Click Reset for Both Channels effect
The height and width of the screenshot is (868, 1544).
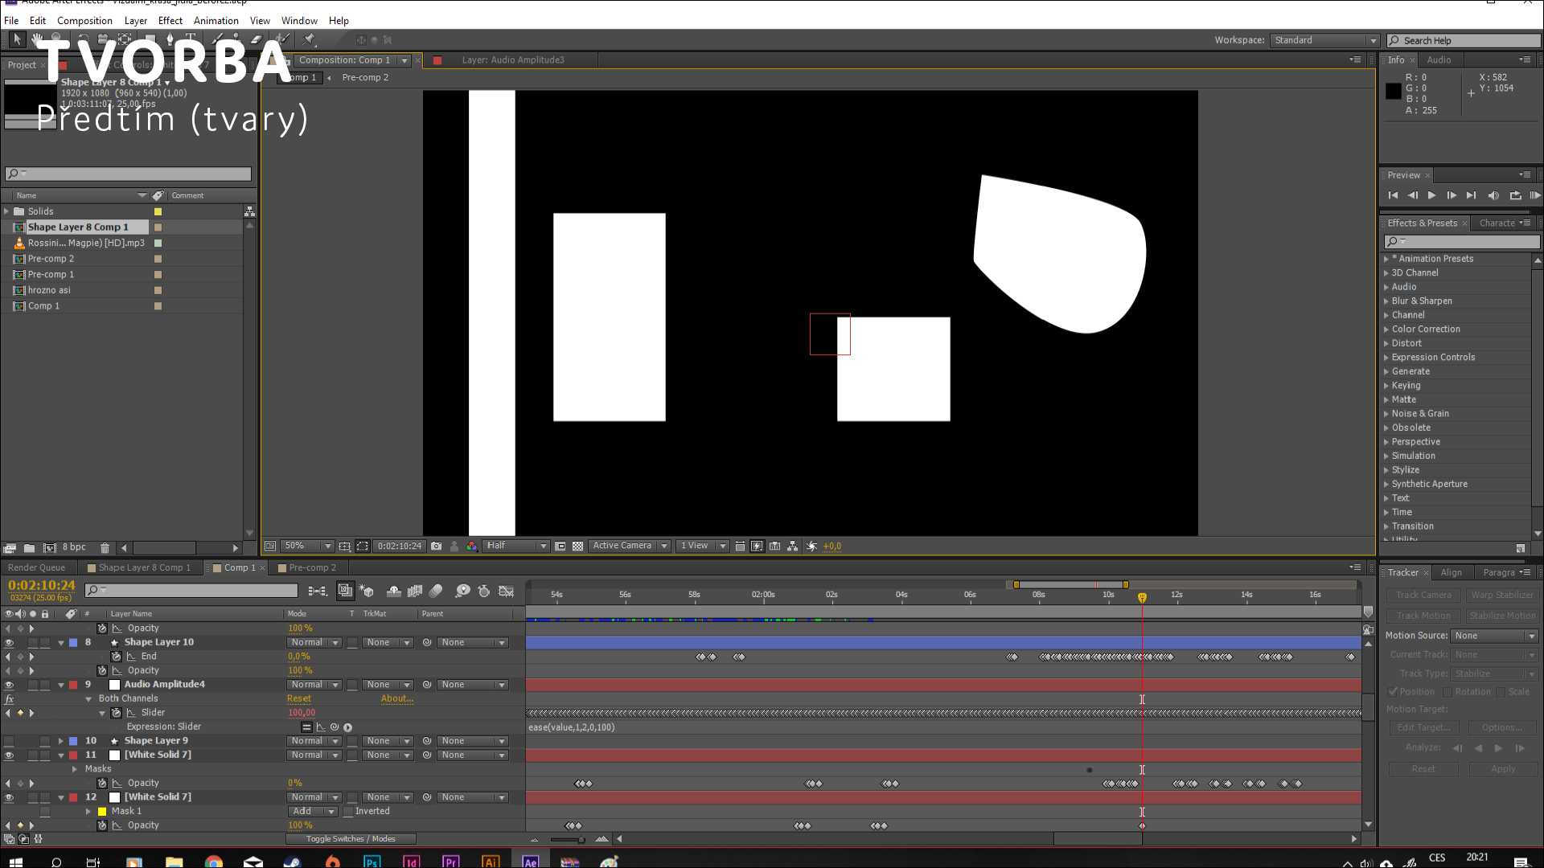(x=299, y=699)
